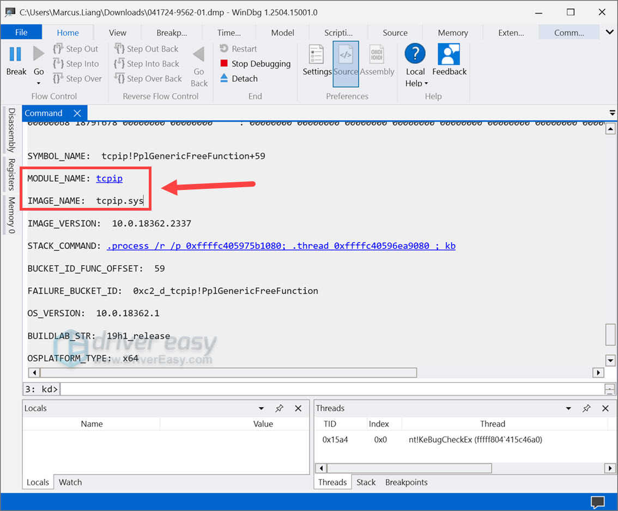This screenshot has width=618, height=511.
Task: Open the Breakpoints ribbon tab
Action: [172, 33]
